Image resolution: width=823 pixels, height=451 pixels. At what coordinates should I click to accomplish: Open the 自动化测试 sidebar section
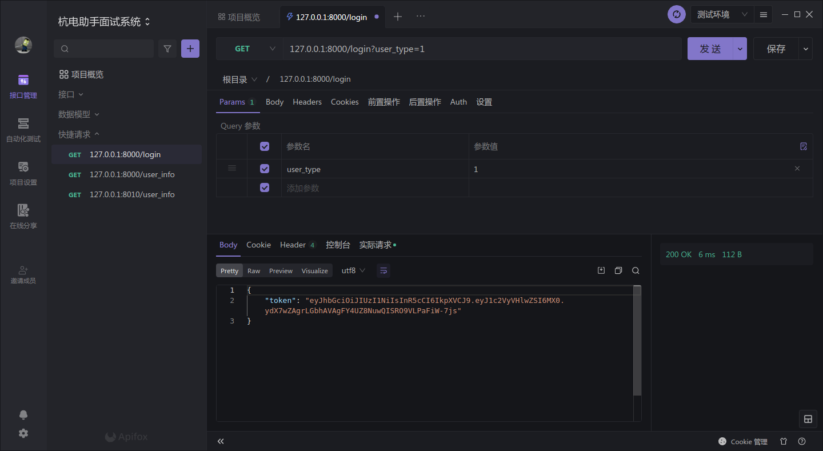23,130
